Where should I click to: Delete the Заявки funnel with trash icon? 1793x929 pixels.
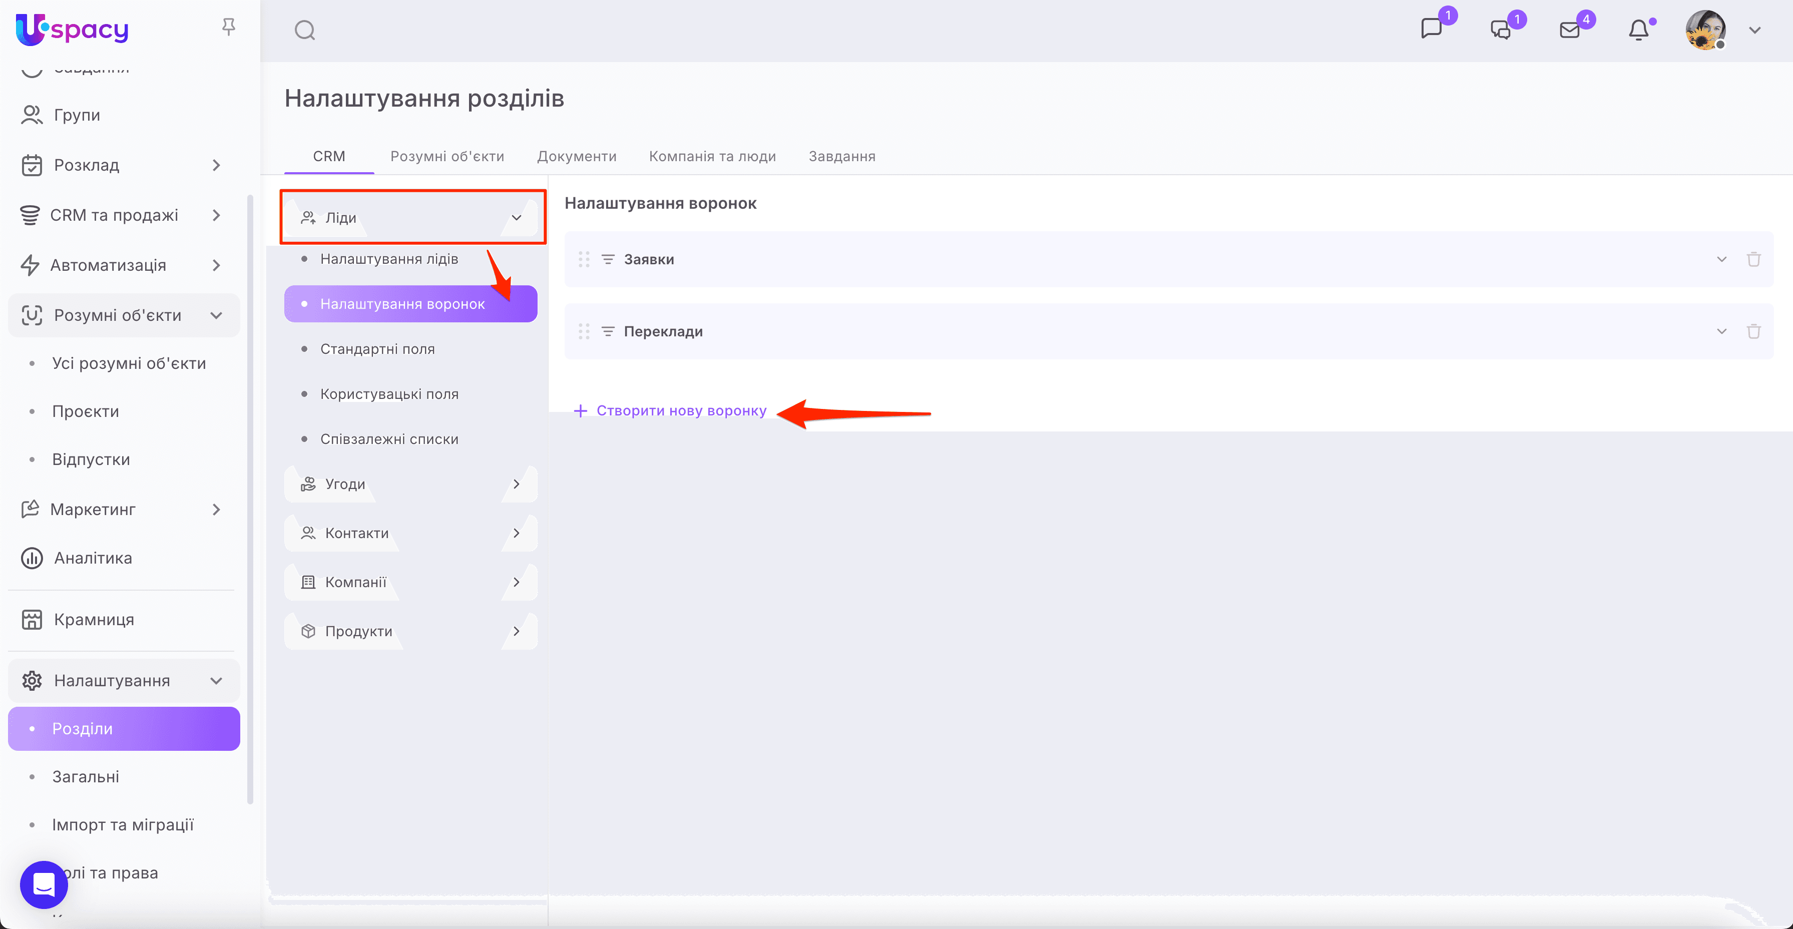1753,260
